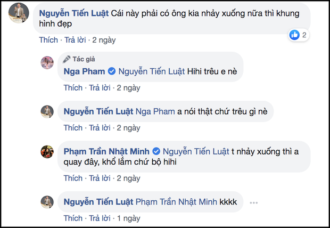Open the three-dots menu beside kkkk comment
330x228 pixels.
tap(253, 202)
